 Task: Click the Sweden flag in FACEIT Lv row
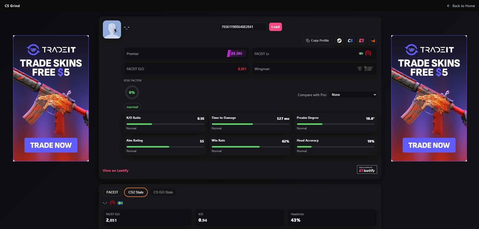pos(361,53)
